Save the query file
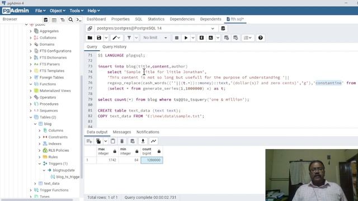Image resolution: width=358 pixels, height=201 pixels. (99, 38)
